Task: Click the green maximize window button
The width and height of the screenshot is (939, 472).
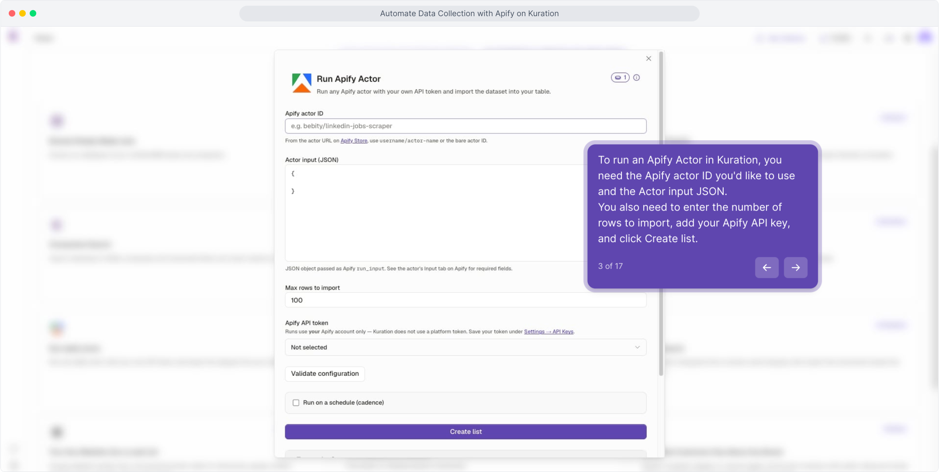Action: (x=33, y=14)
